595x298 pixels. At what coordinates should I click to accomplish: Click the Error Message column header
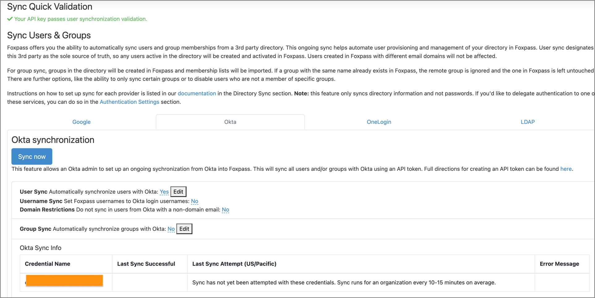coord(559,264)
